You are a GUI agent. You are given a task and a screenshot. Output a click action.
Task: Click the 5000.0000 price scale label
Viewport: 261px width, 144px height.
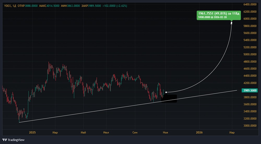tap(250, 55)
